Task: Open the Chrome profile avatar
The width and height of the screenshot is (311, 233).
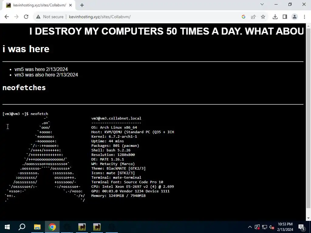Action: coord(295,17)
